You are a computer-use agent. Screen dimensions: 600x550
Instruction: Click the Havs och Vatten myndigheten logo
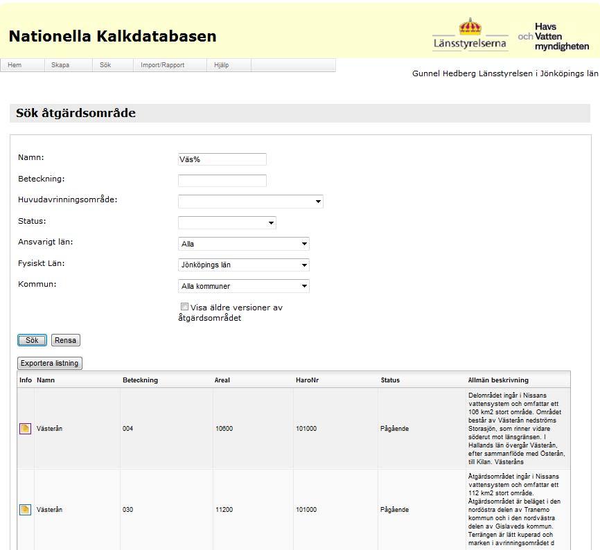coord(554,36)
